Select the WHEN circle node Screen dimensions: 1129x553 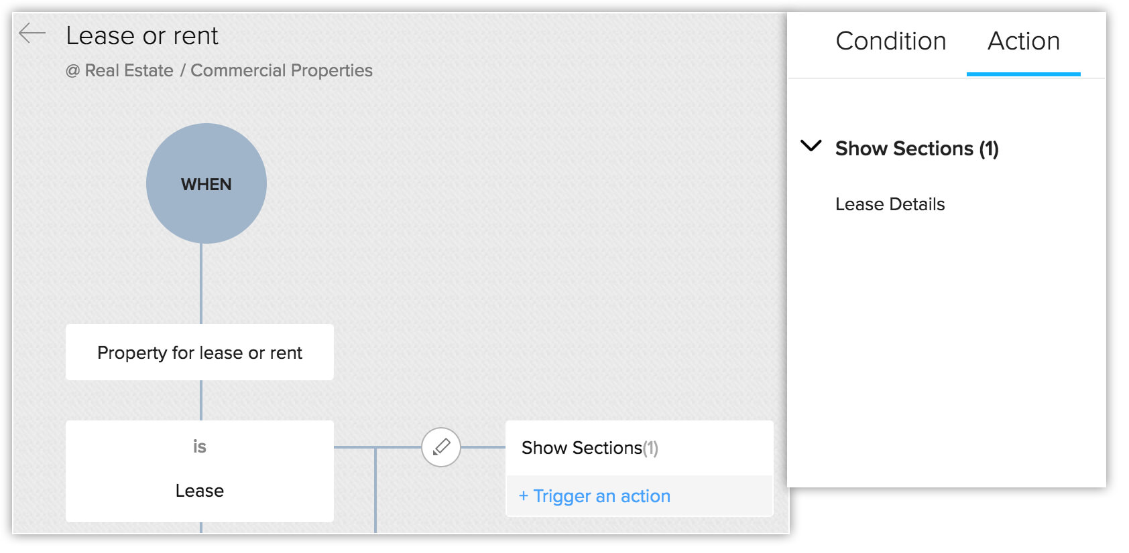coord(206,183)
